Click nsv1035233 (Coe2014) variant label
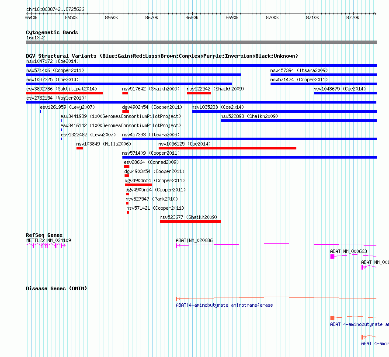The width and height of the screenshot is (389, 357). 218,107
